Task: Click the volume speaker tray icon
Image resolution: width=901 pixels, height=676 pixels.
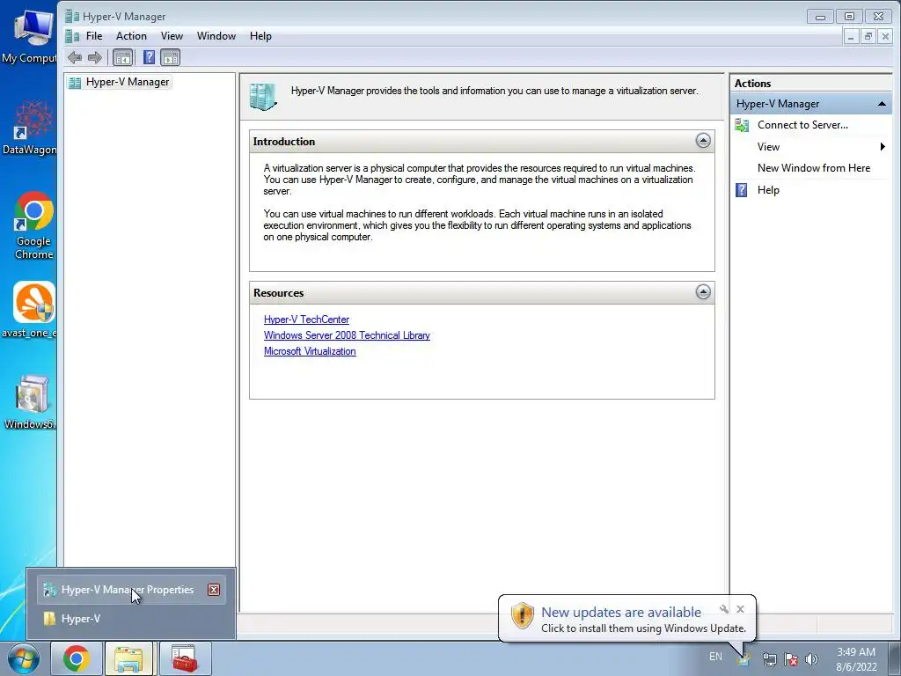Action: pyautogui.click(x=811, y=659)
